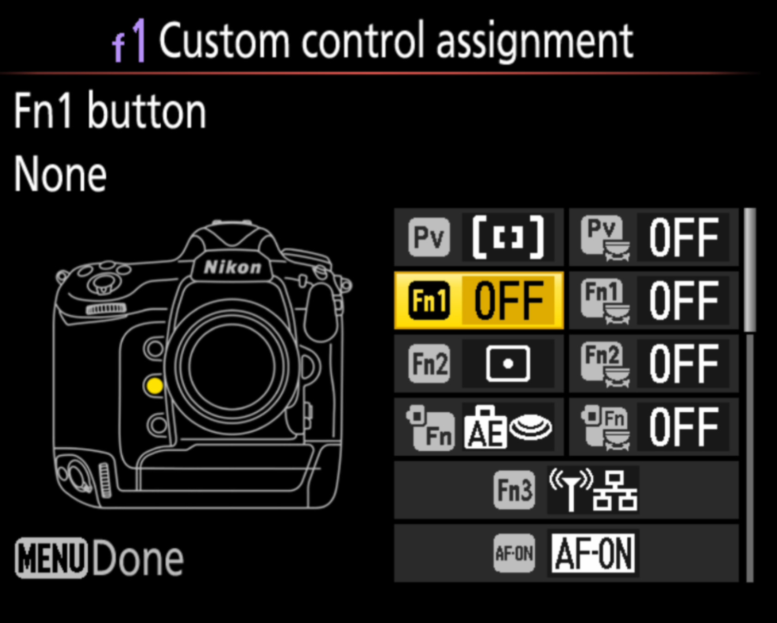Choose the AF-area mode bracket icon

click(508, 237)
